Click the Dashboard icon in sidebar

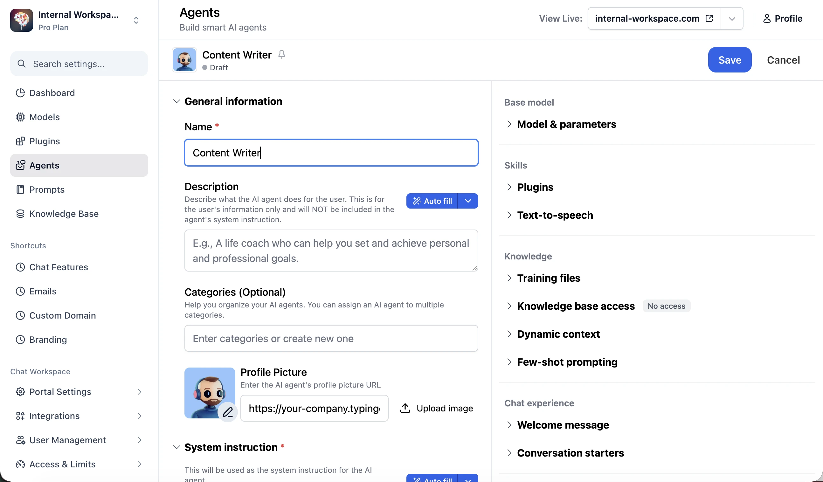(20, 93)
